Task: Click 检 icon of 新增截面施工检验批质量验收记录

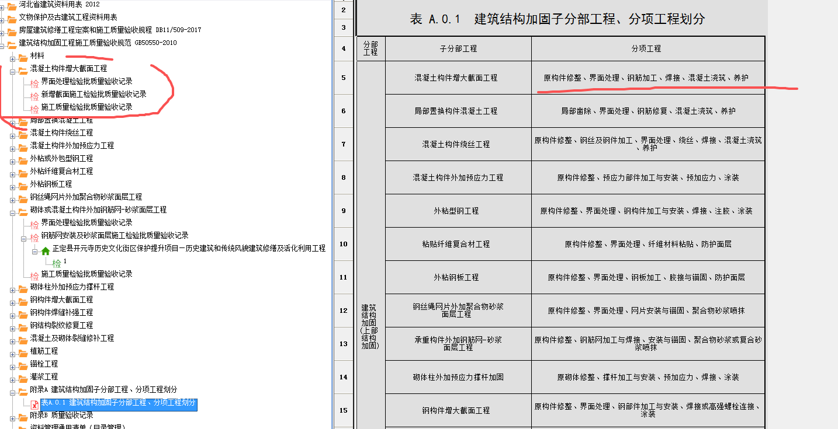Action: coord(34,95)
